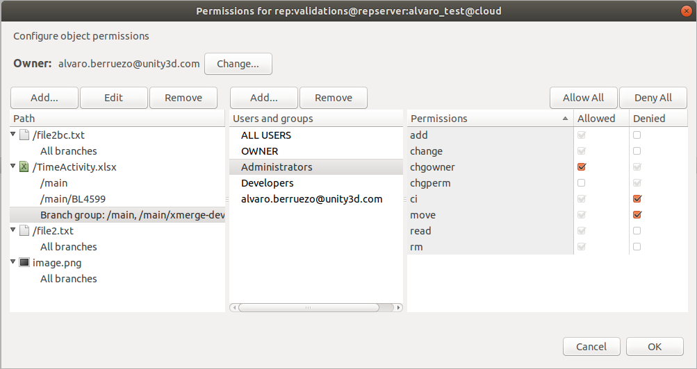Click the Edit path button

point(114,98)
